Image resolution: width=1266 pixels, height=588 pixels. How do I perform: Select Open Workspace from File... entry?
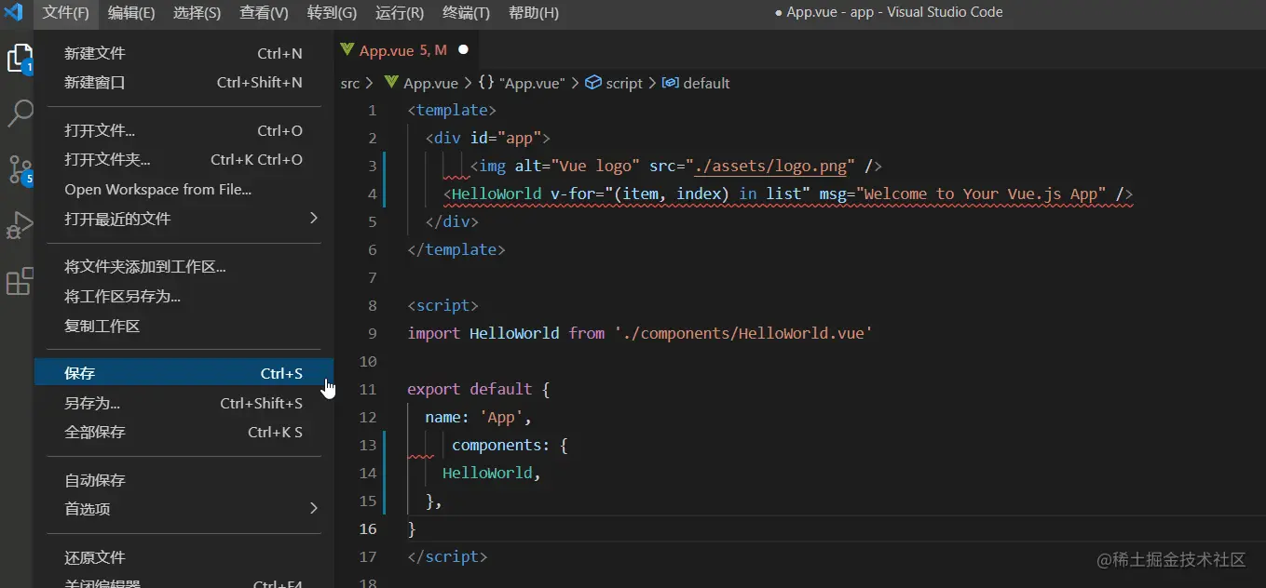pyautogui.click(x=184, y=189)
